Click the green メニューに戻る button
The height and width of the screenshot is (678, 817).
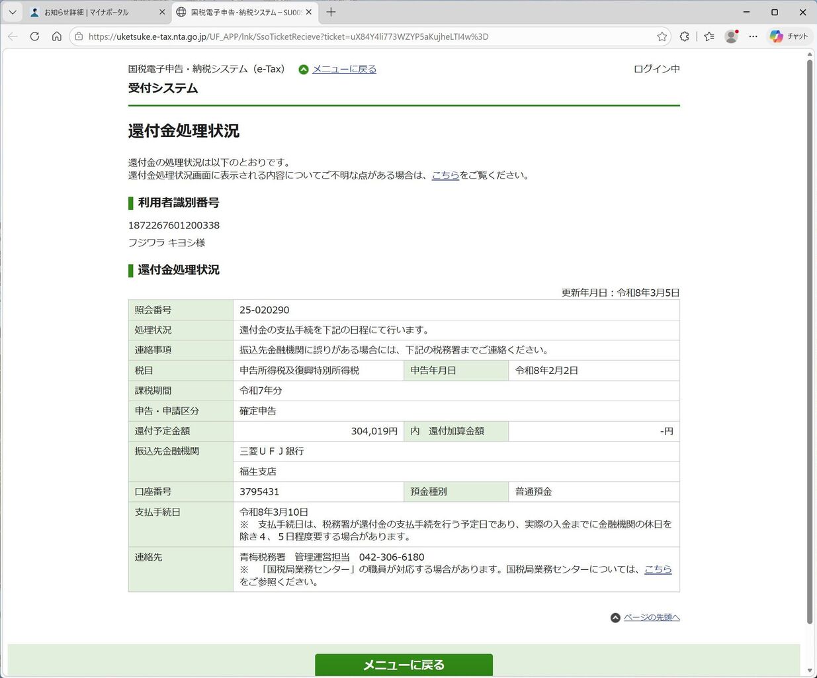pos(404,665)
